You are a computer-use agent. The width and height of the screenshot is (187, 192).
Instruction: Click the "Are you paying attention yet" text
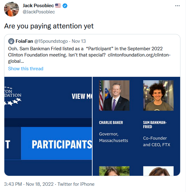49,26
